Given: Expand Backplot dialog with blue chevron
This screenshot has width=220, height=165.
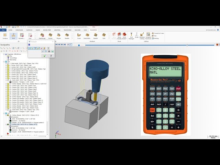Looking at the screenshot, I should click(x=29, y=45).
